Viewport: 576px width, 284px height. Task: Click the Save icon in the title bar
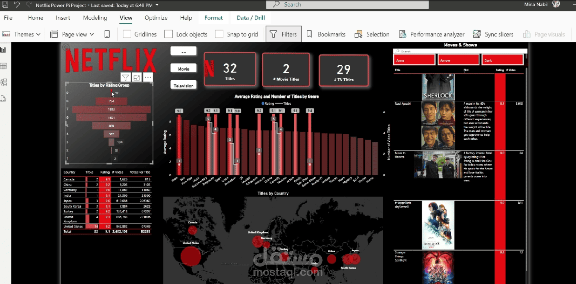coord(5,5)
